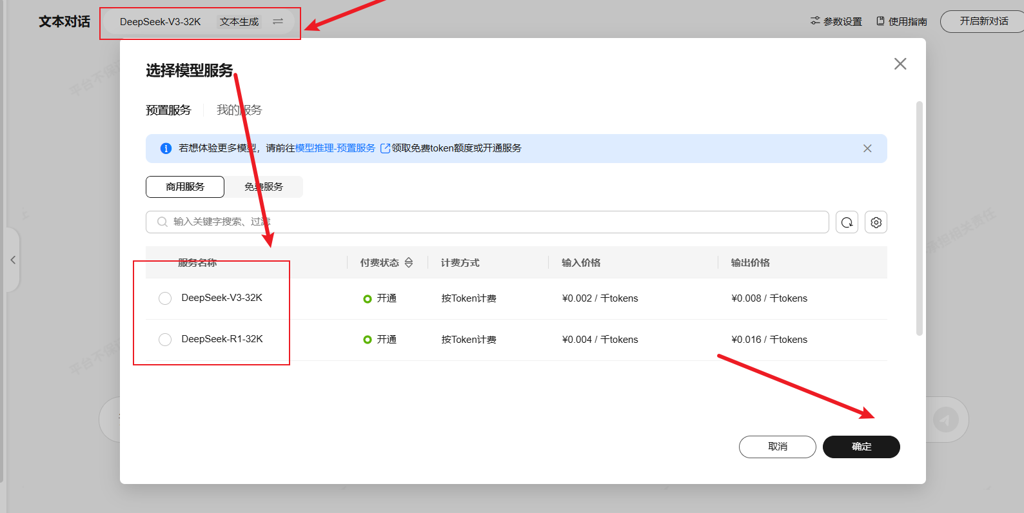This screenshot has height=513, width=1024.
Task: Click the ¥0.016 / 千tokens output price
Action: click(x=769, y=340)
